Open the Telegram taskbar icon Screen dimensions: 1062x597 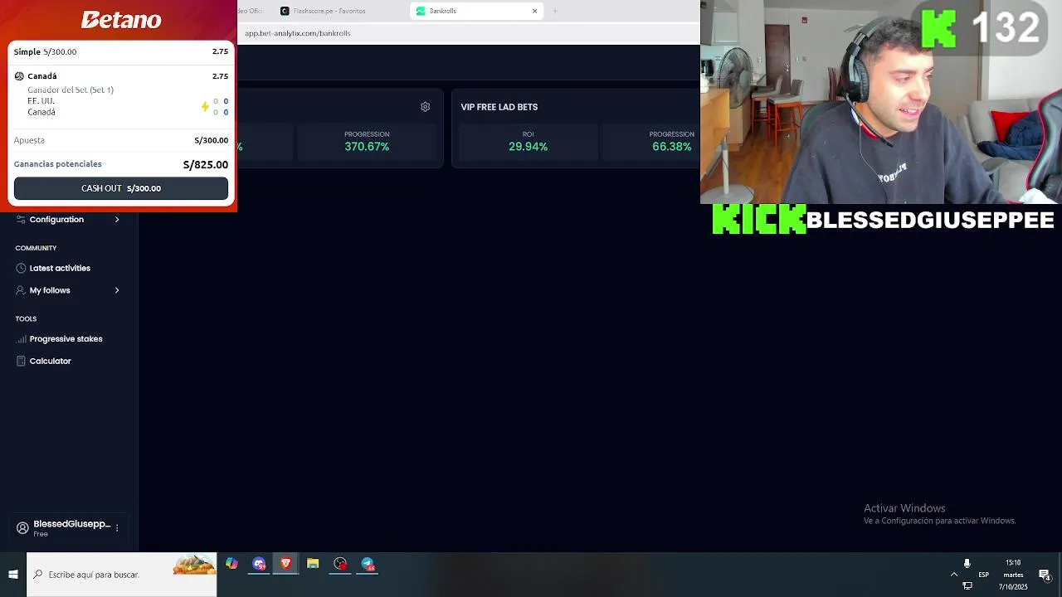point(368,564)
